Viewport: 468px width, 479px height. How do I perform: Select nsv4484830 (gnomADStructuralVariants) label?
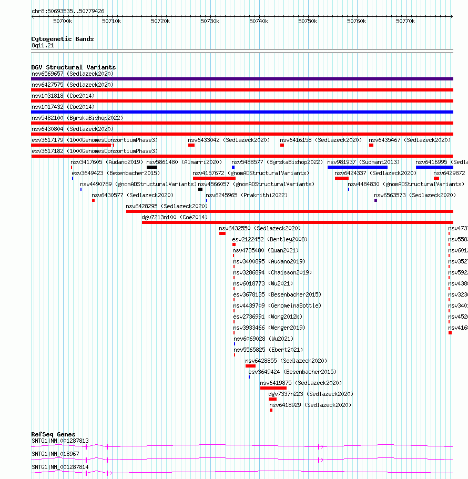(406, 184)
